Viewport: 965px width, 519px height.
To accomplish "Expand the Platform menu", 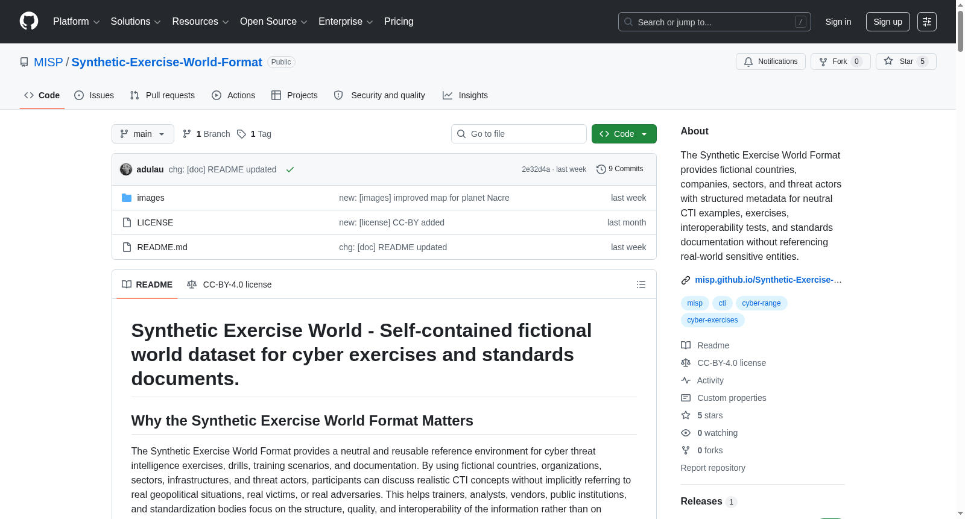I will pyautogui.click(x=76, y=22).
